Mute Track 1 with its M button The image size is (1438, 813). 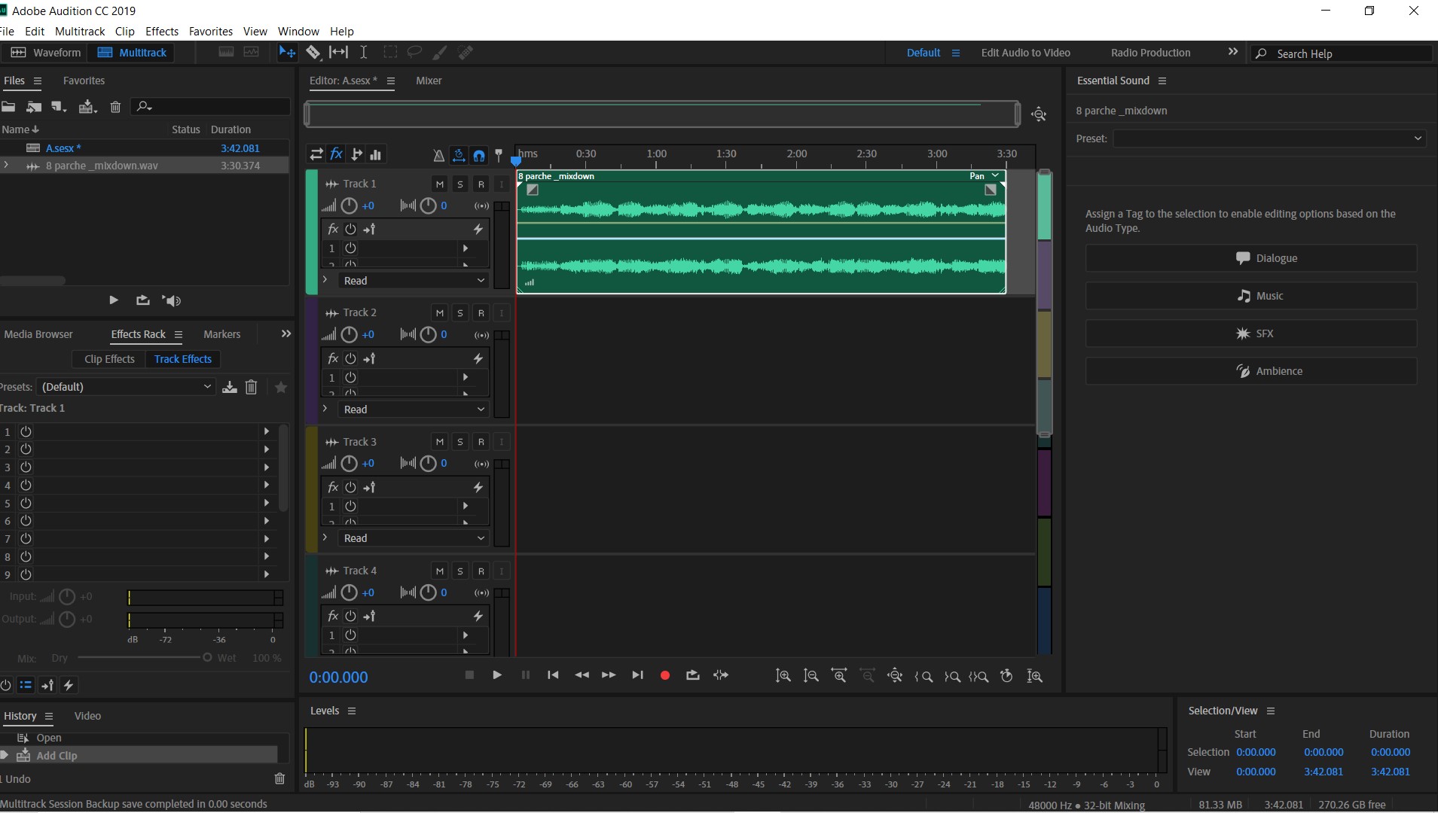[x=439, y=184]
